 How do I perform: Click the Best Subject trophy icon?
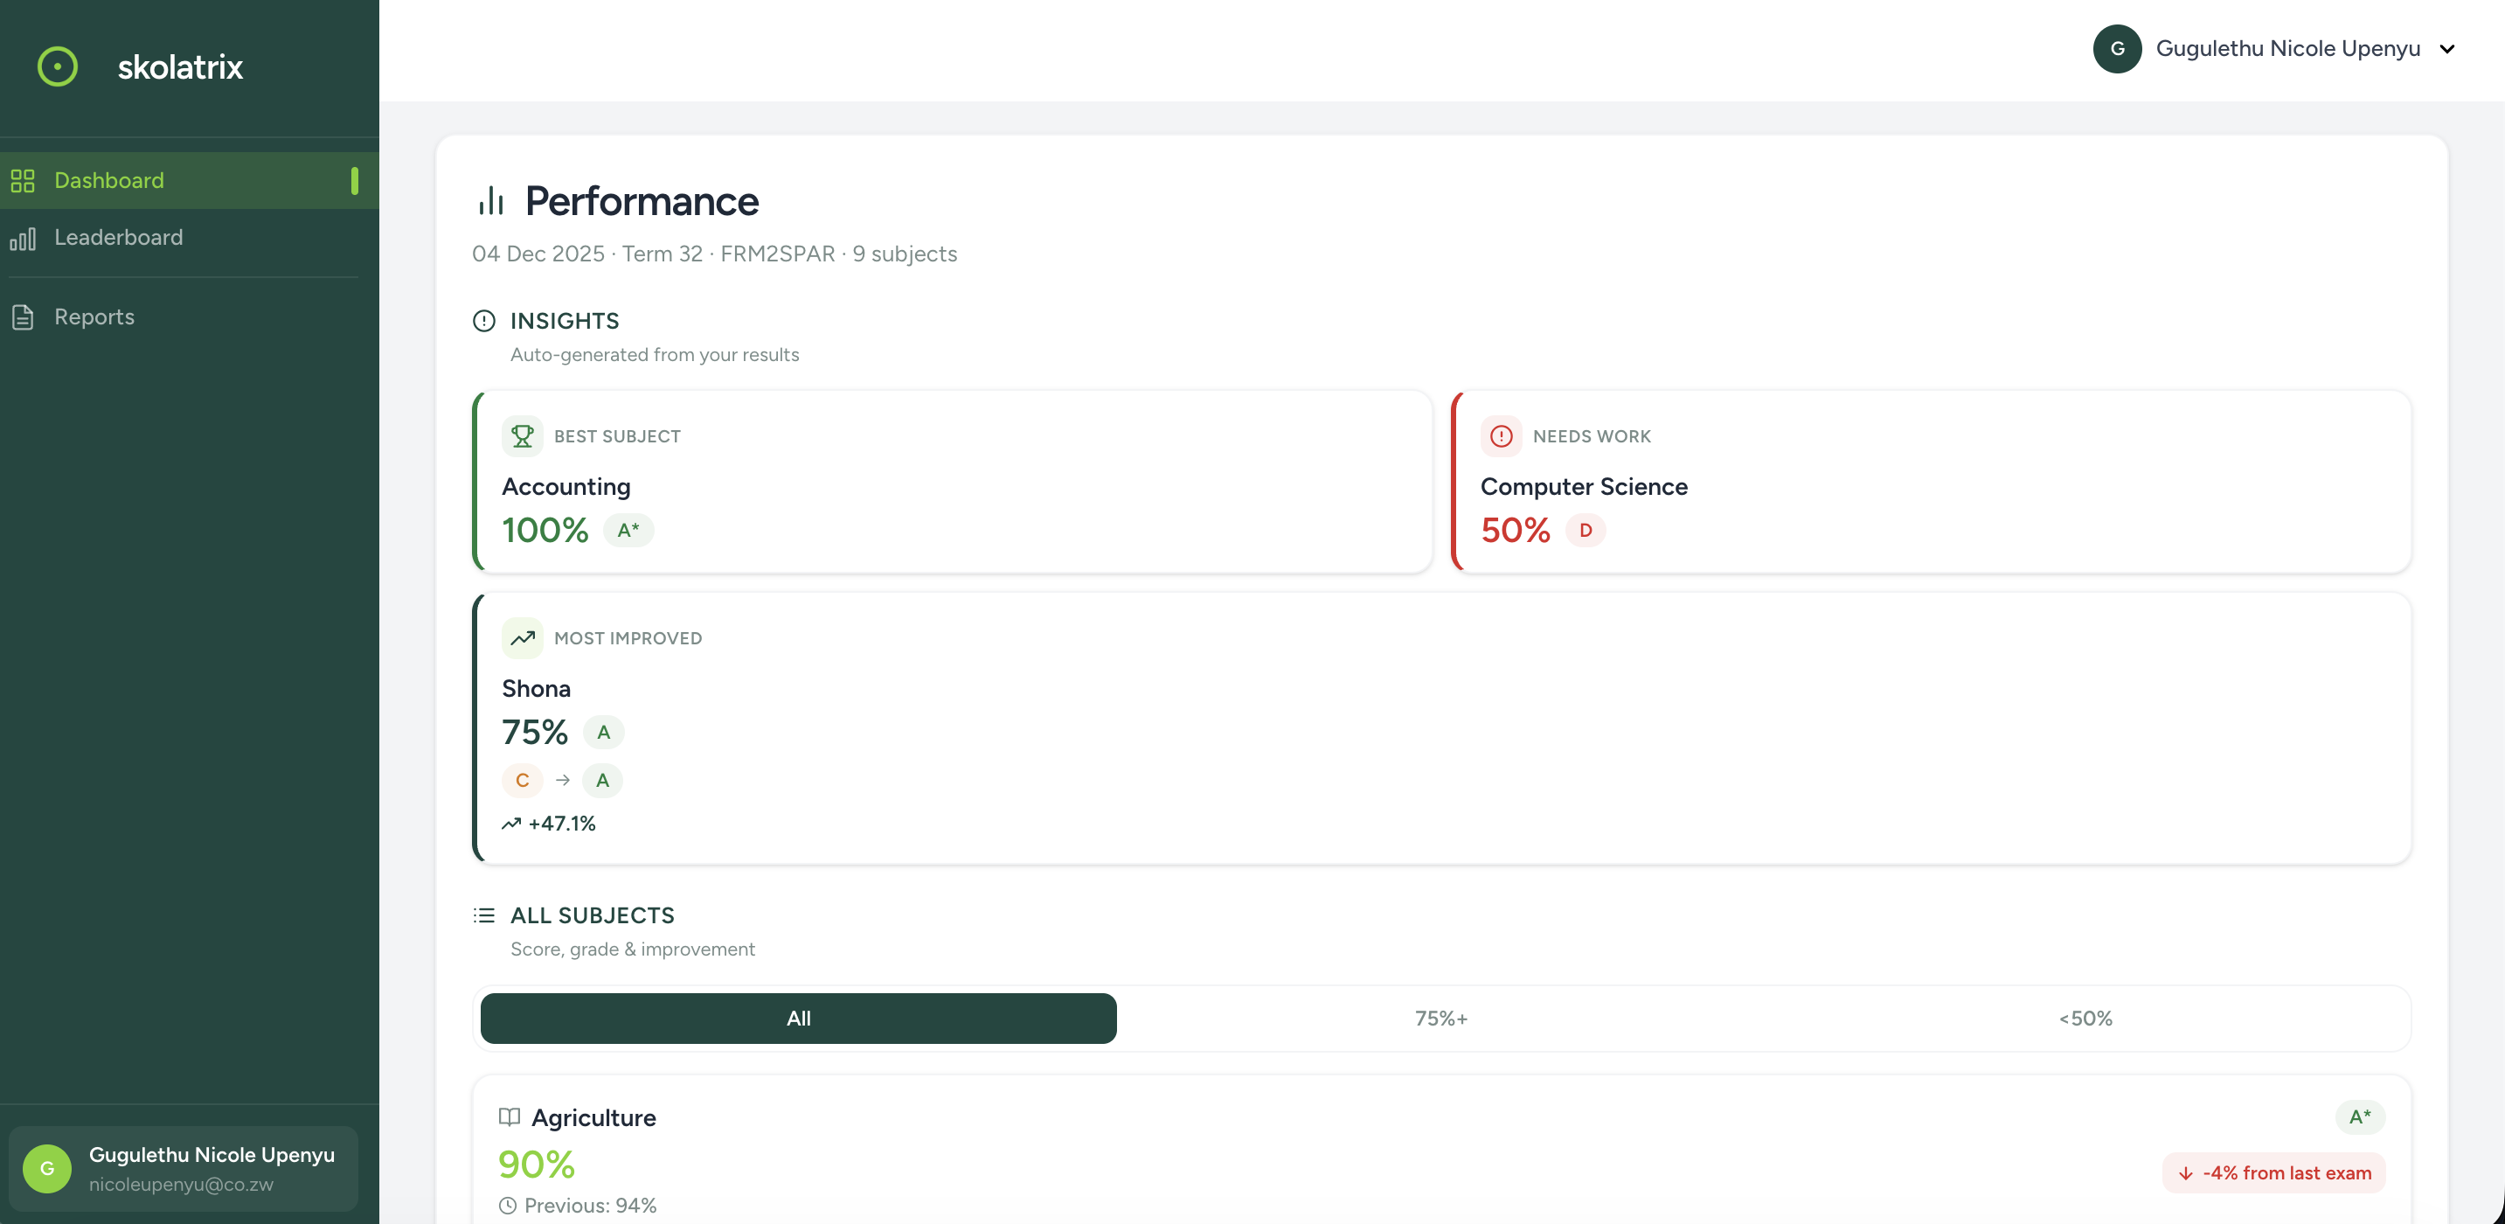pyautogui.click(x=522, y=436)
